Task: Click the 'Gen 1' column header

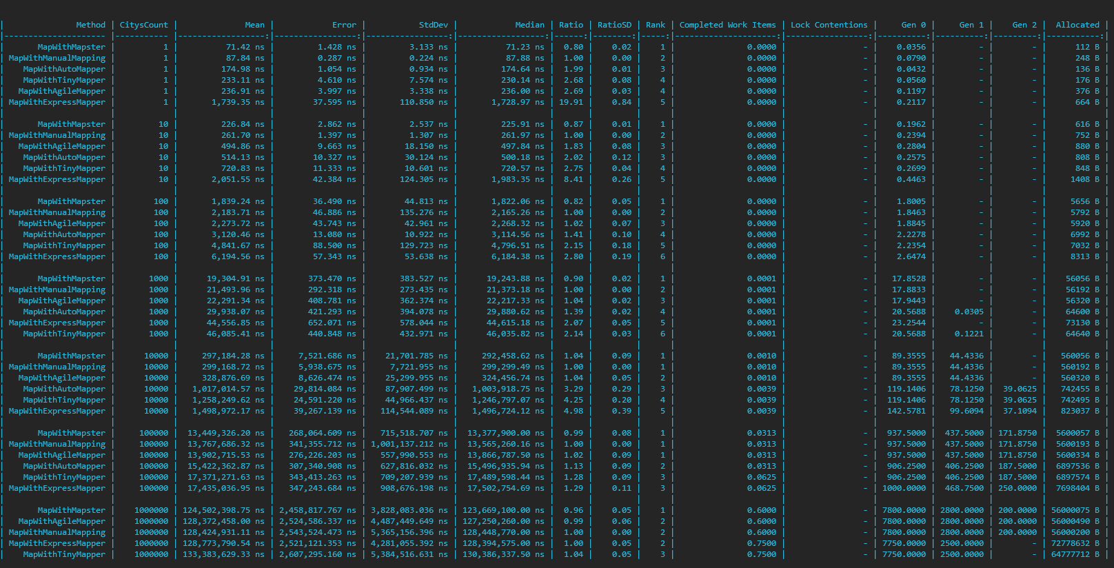Action: (971, 25)
